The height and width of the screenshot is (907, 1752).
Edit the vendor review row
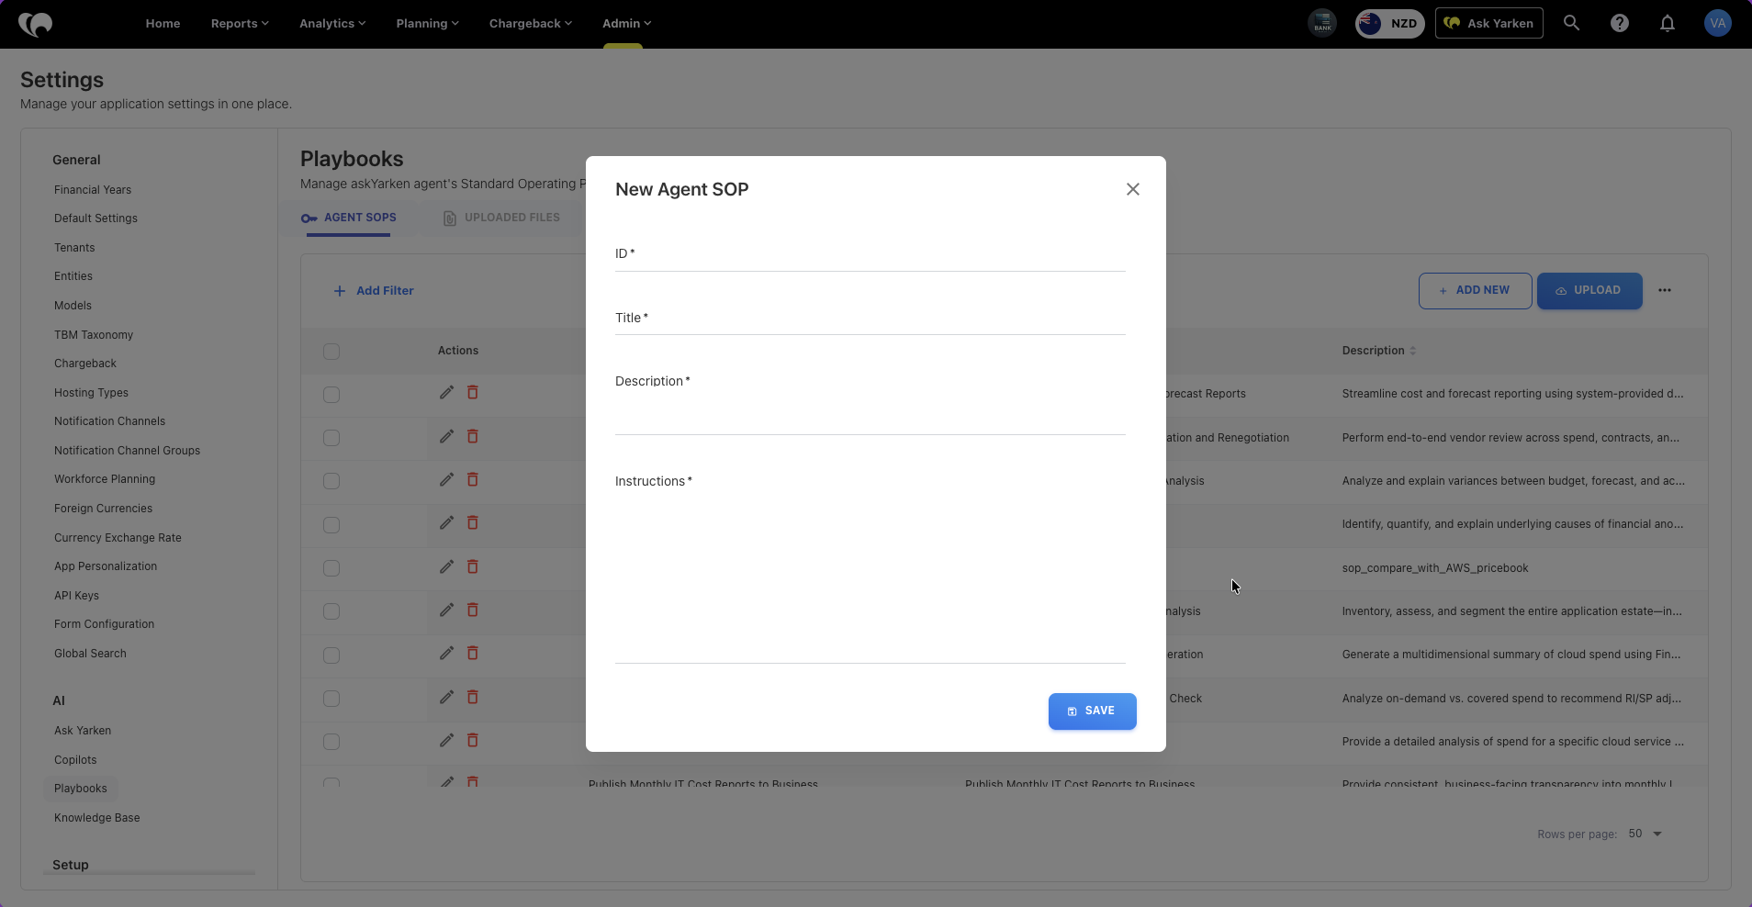[446, 436]
